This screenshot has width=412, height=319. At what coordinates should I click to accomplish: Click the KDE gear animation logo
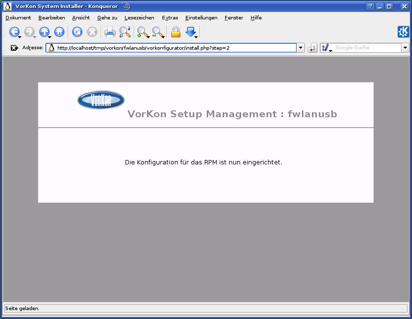tap(404, 32)
